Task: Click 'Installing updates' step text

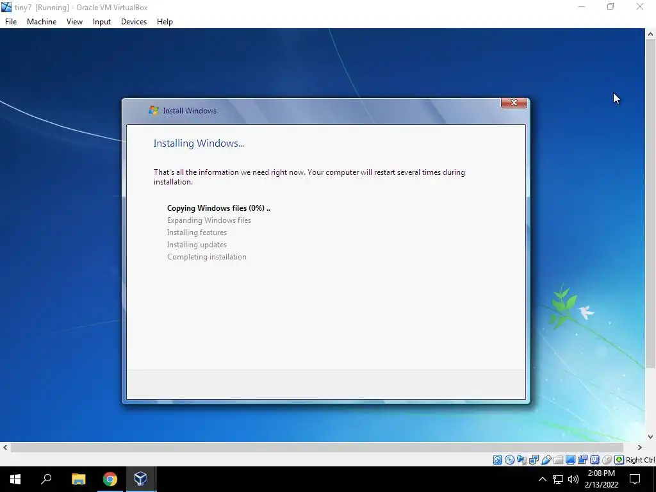Action: (197, 244)
